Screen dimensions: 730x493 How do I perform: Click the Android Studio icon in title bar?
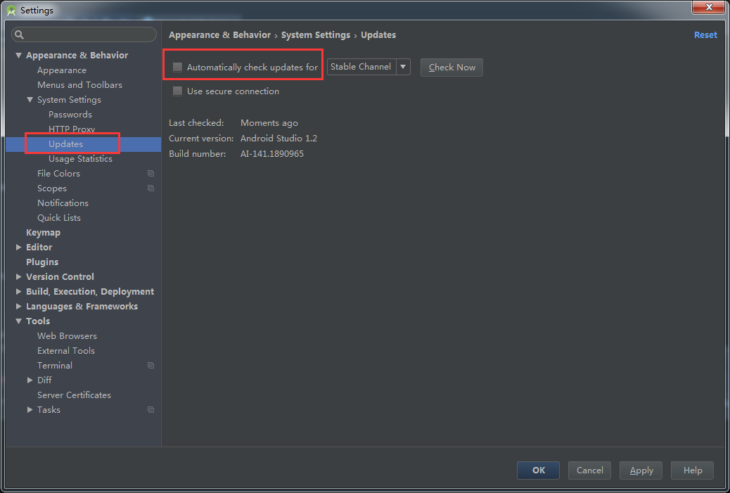click(x=11, y=11)
